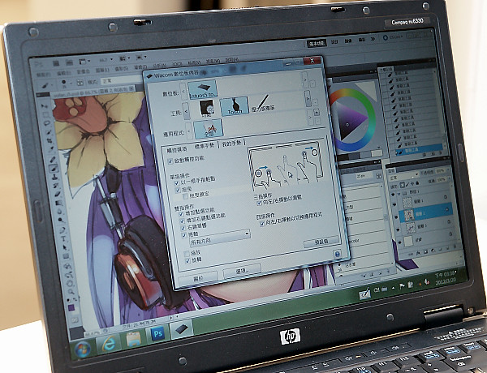This screenshot has height=373, width=487.
Task: Select the highlighted Brush tool
Action: (54, 168)
